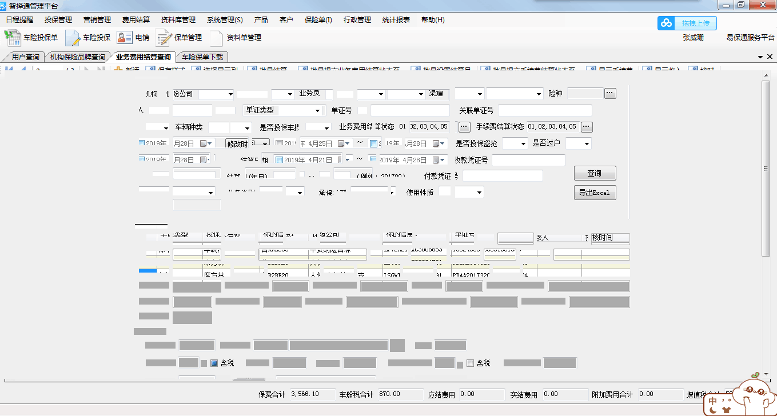
Task: Open the 车辆种类 dropdown
Action: [x=248, y=127]
